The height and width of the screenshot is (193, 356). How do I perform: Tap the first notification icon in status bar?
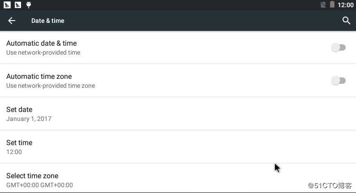7,5
